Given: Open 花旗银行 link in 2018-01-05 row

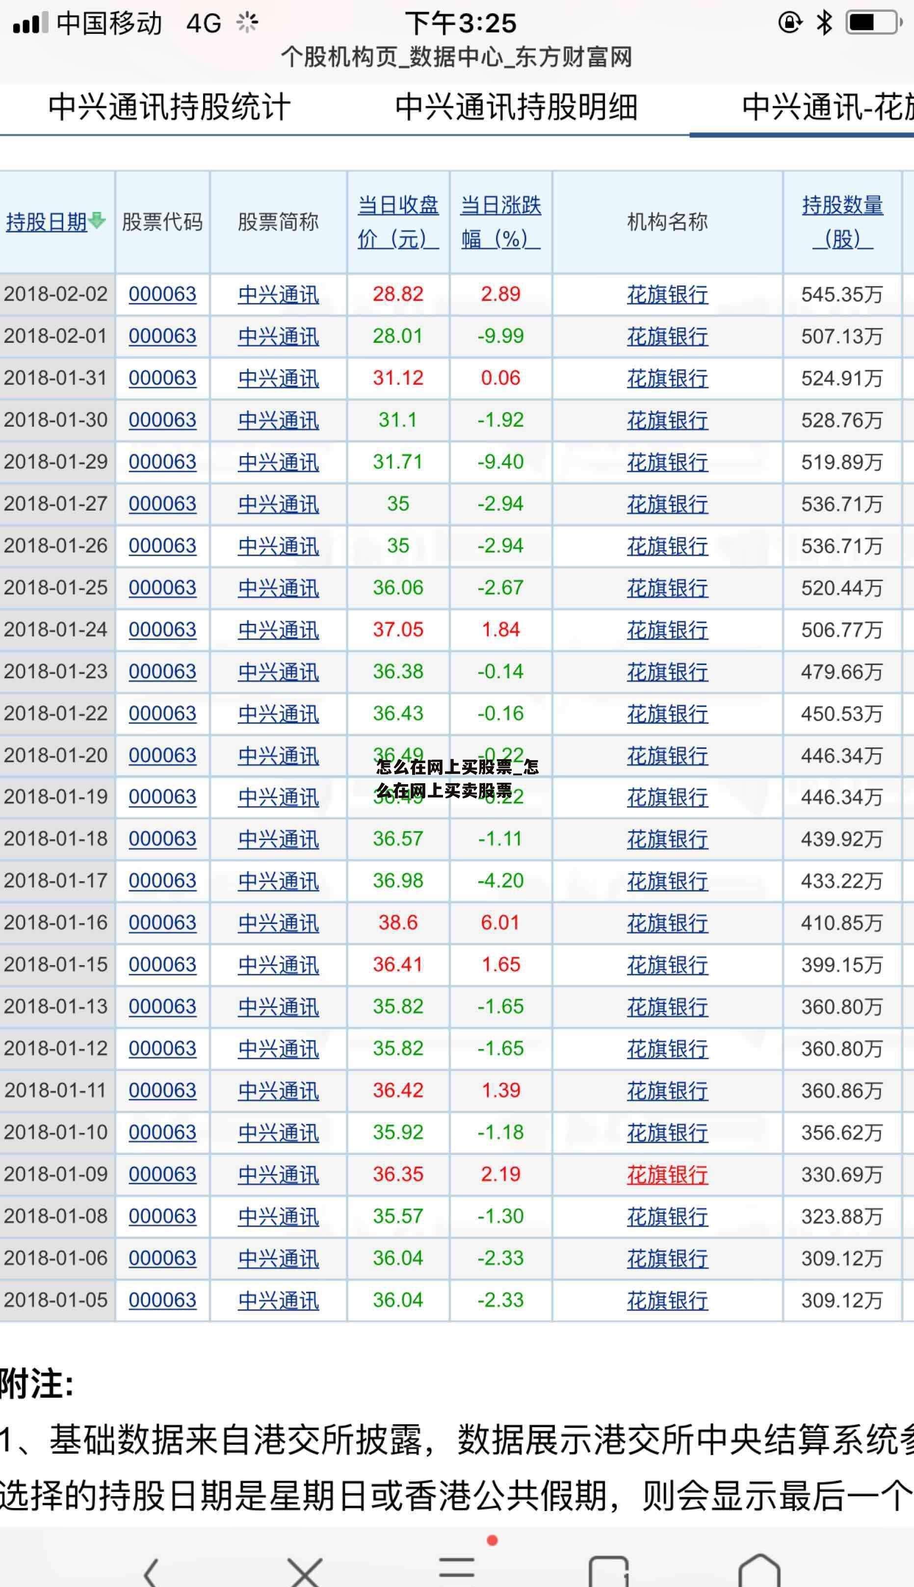Looking at the screenshot, I should tap(667, 1300).
